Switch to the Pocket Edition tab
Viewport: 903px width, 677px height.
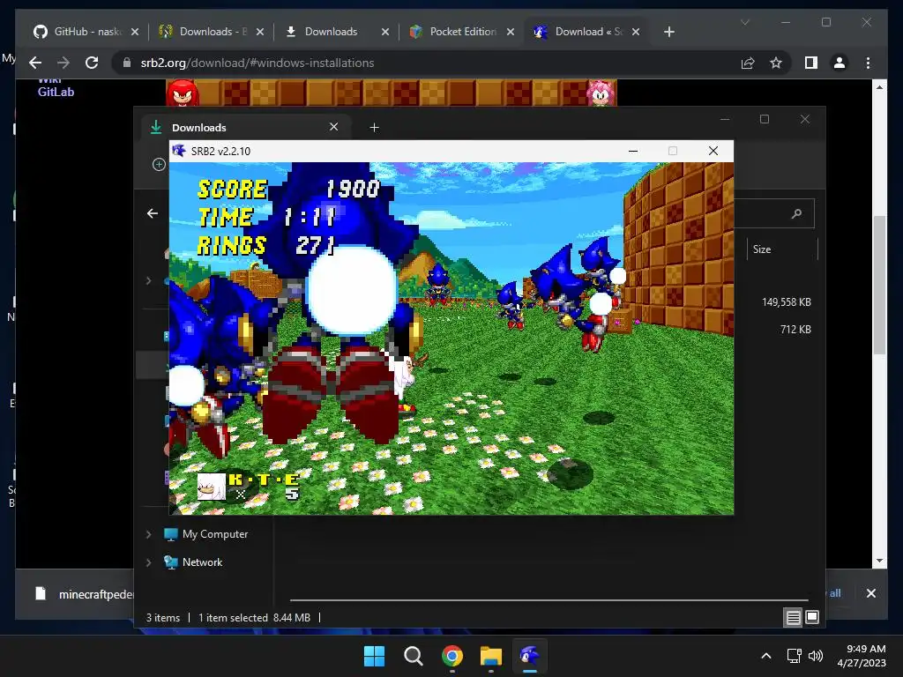(x=462, y=32)
